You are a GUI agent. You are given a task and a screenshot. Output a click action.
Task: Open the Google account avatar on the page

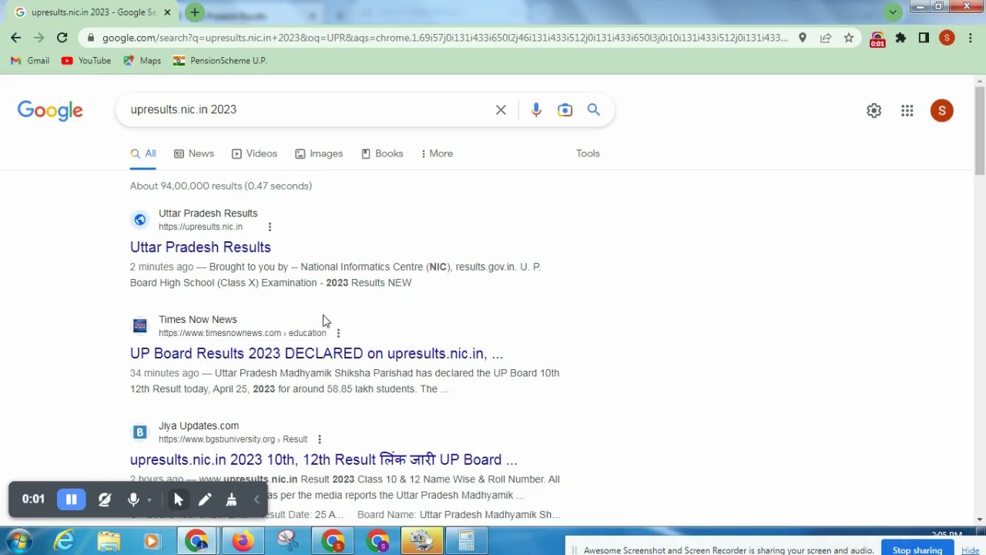tap(941, 110)
